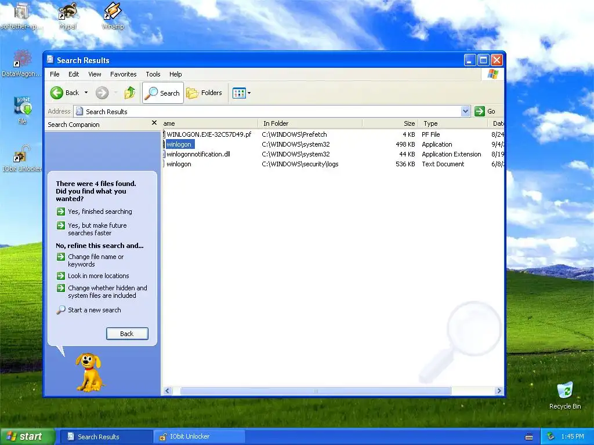Open the Back history dropdown arrow
Viewport: 594px width, 445px height.
click(86, 93)
